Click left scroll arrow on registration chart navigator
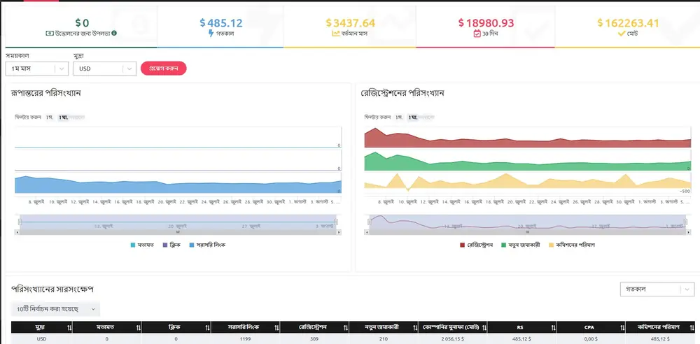 pos(368,232)
